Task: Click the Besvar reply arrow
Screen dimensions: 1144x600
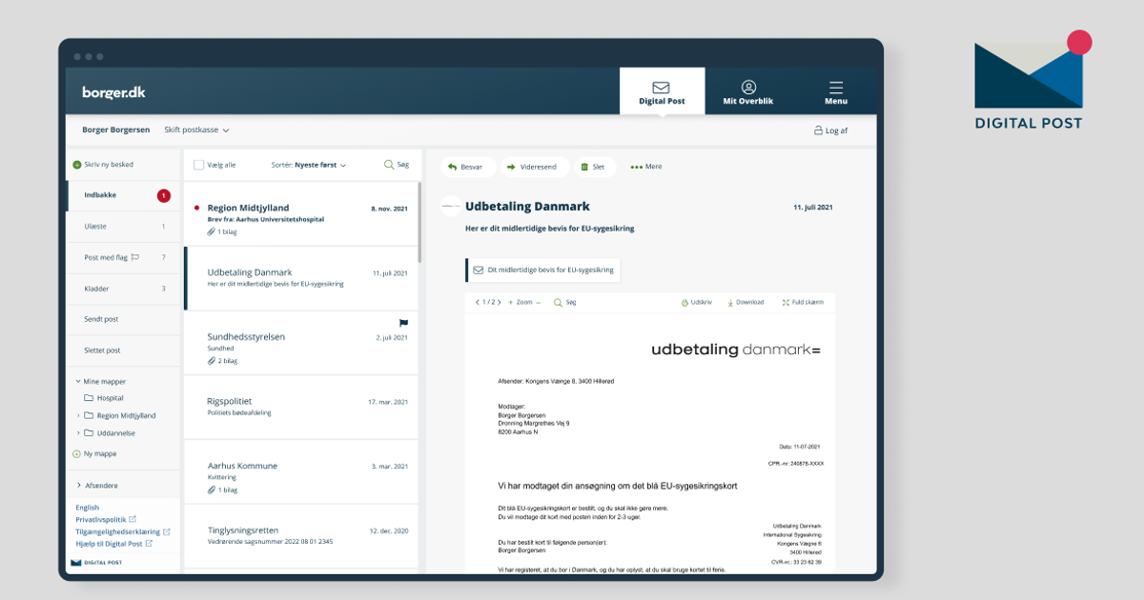Action: pyautogui.click(x=453, y=167)
